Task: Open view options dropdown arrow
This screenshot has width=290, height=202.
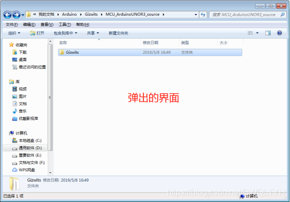Action: click(x=257, y=33)
